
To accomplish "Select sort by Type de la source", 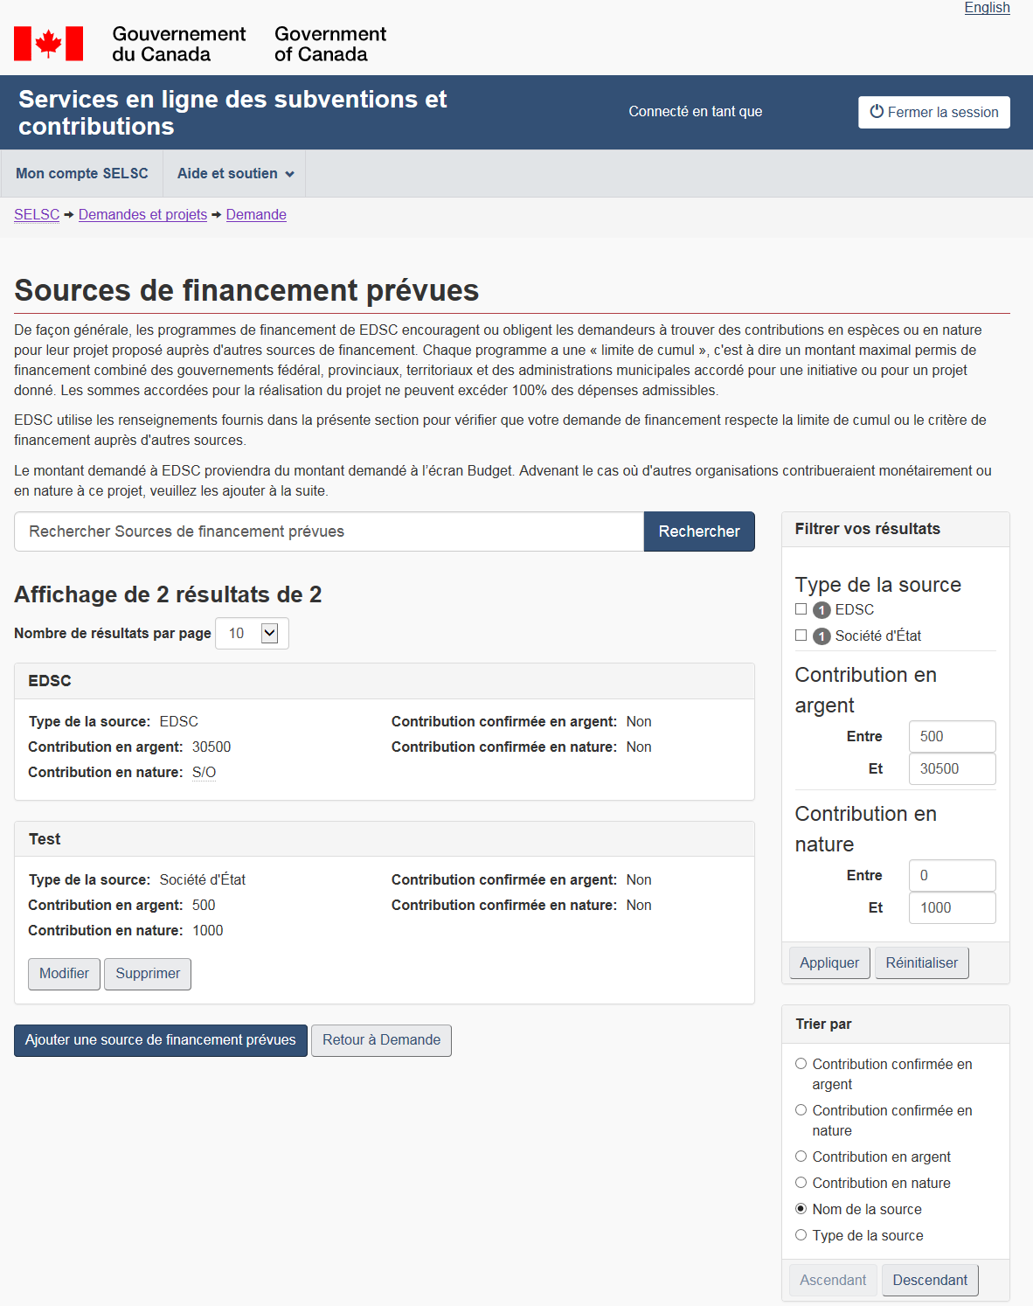I will 801,1235.
